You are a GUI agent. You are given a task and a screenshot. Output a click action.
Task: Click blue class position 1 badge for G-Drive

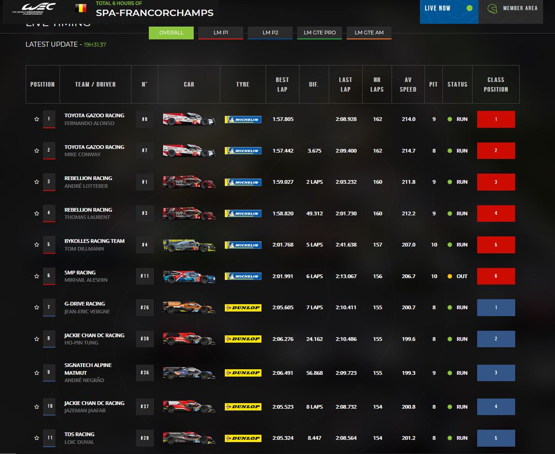[496, 308]
